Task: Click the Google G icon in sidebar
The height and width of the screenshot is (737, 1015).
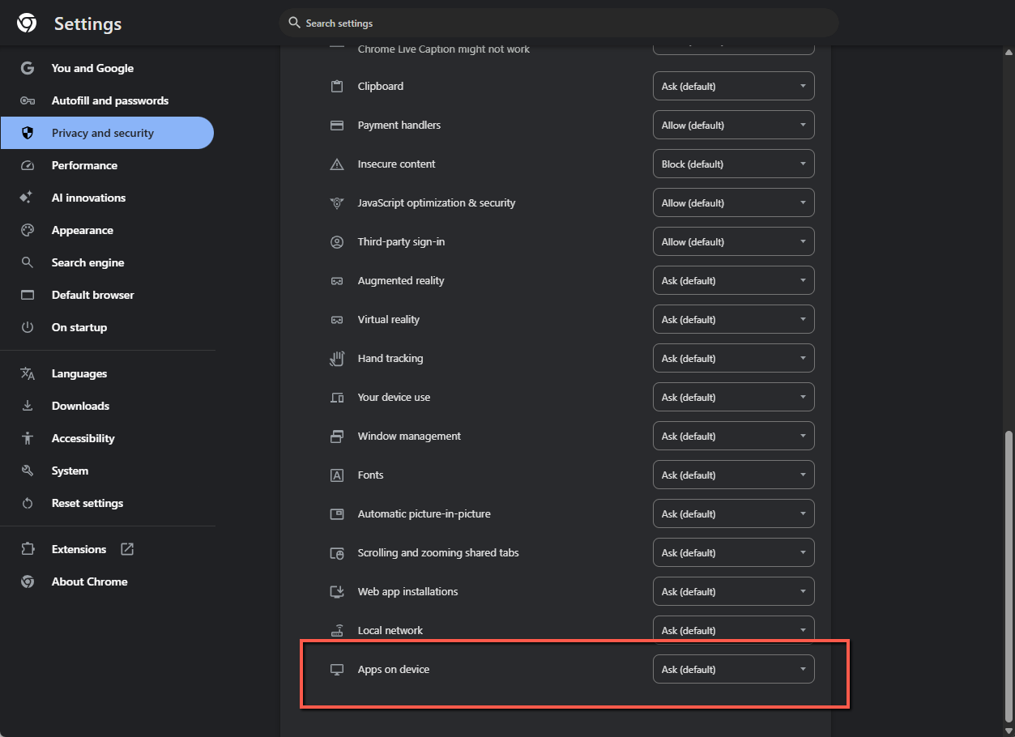Action: tap(28, 68)
